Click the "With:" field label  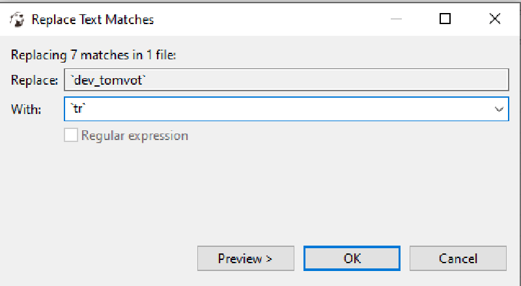pyautogui.click(x=27, y=109)
